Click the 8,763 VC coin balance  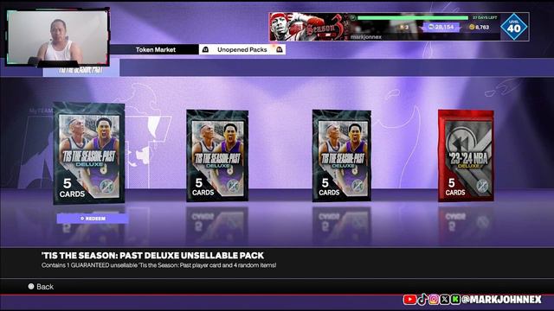[479, 27]
